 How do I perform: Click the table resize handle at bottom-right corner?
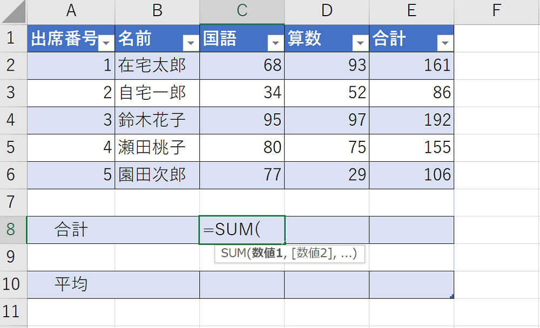point(451,296)
